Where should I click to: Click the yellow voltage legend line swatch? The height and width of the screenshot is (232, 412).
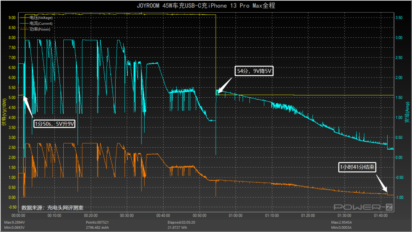[x=24, y=18]
